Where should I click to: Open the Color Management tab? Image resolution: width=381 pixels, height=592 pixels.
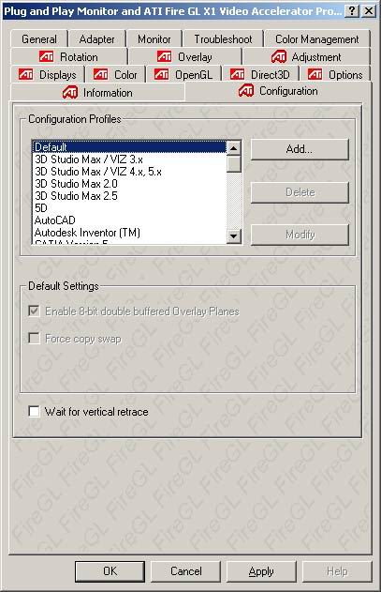coord(317,38)
